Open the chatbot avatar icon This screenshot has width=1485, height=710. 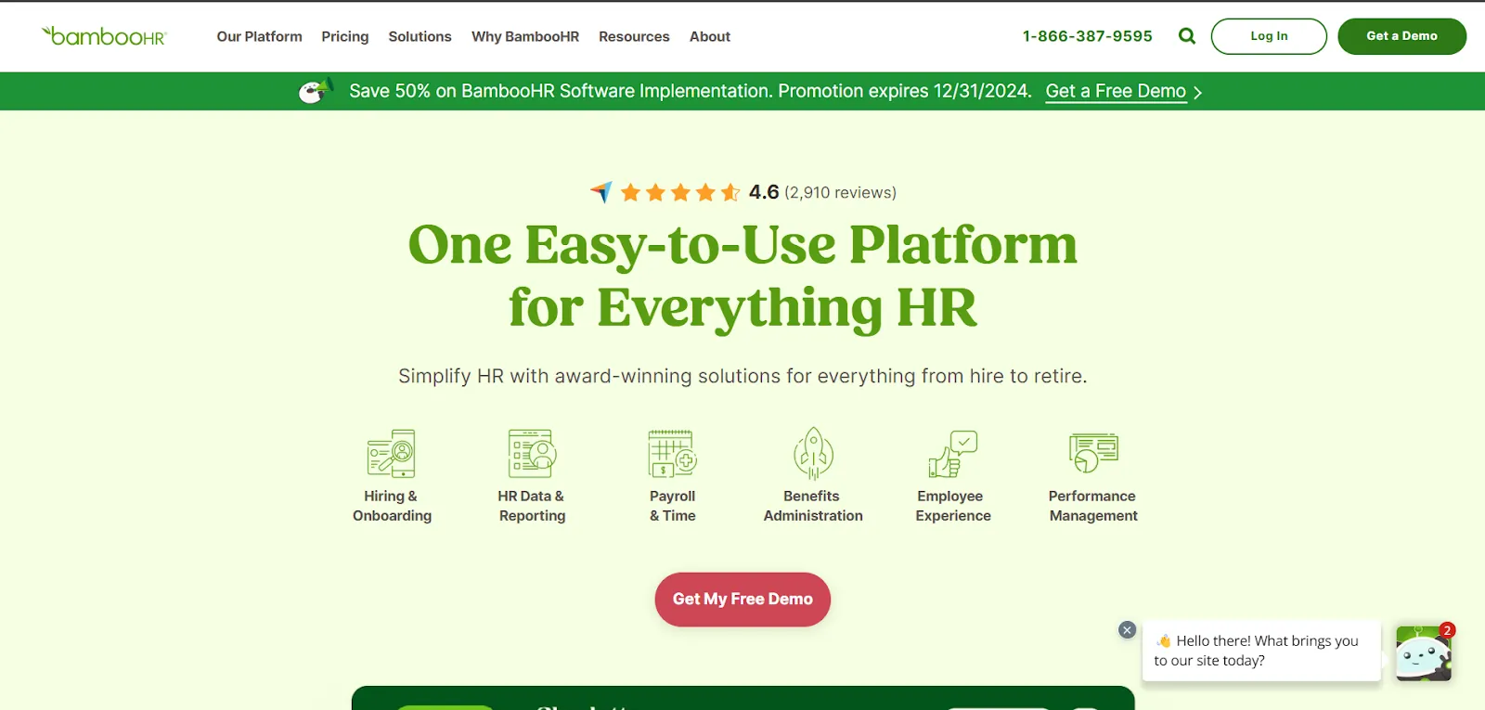pyautogui.click(x=1424, y=653)
